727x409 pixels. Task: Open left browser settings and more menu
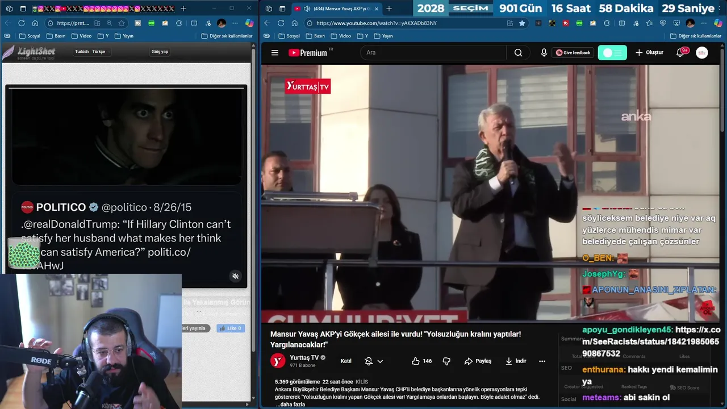tap(235, 23)
